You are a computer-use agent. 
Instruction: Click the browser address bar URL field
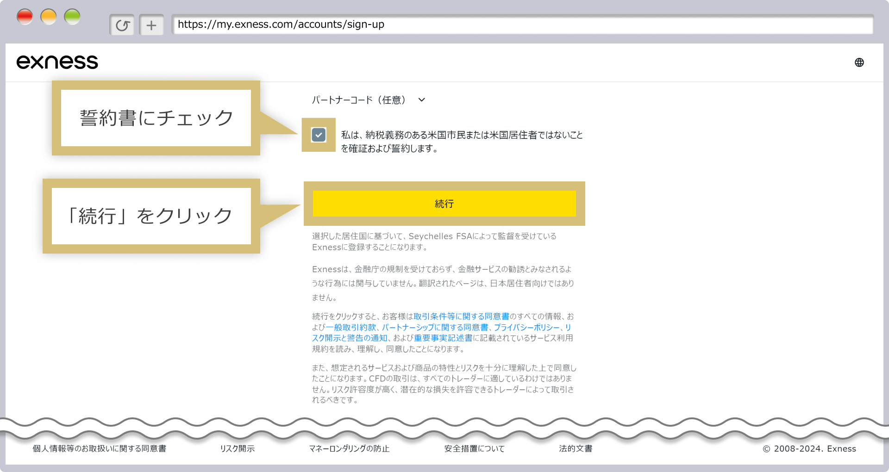pos(522,25)
